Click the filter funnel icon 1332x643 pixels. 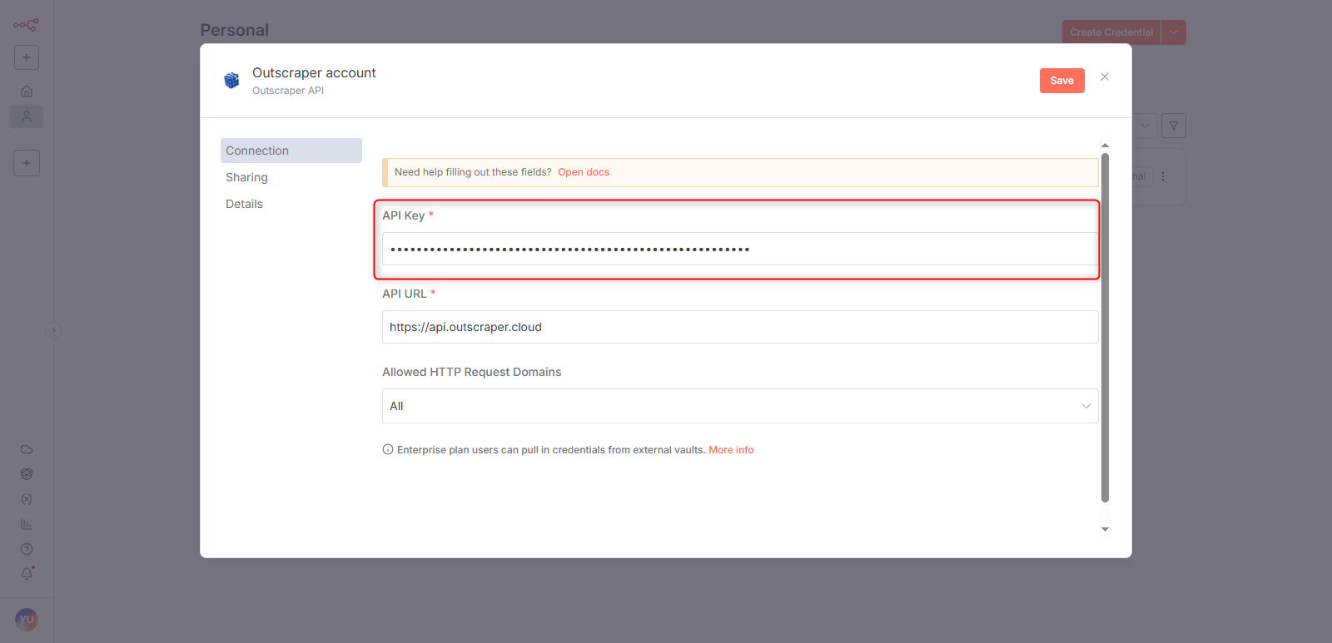pyautogui.click(x=1174, y=126)
